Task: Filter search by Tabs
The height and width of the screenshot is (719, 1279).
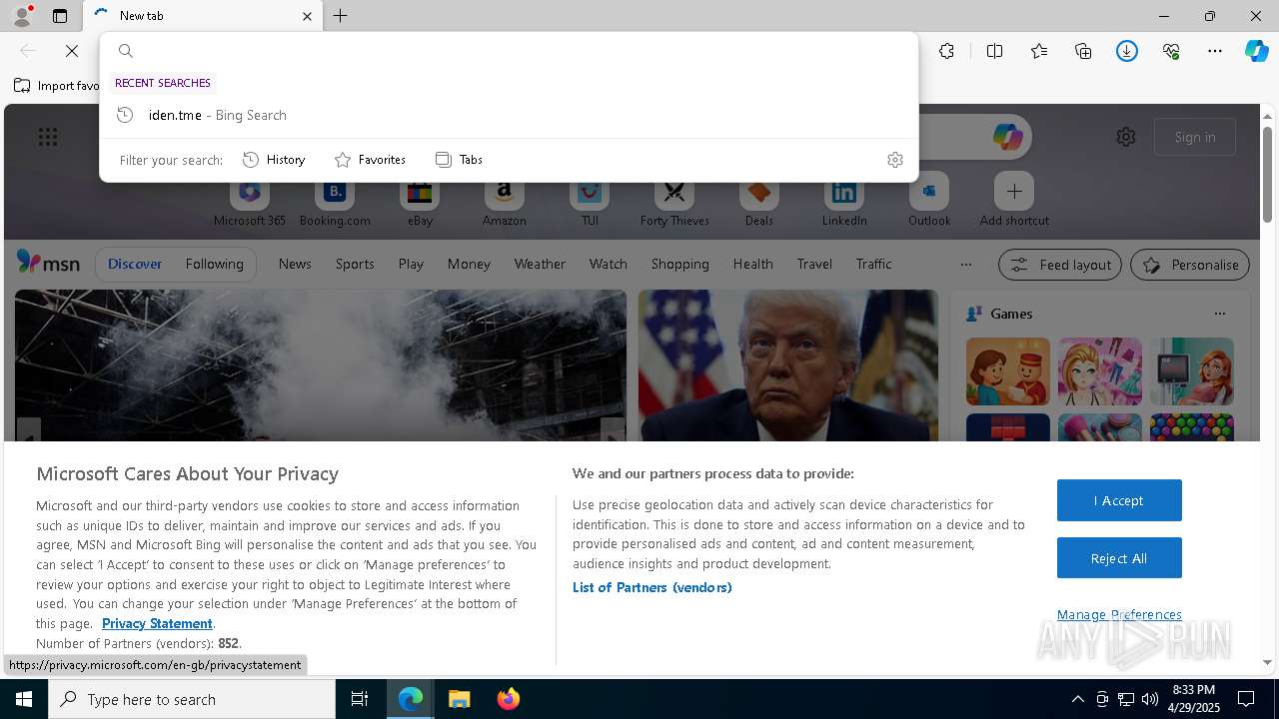Action: tap(459, 160)
